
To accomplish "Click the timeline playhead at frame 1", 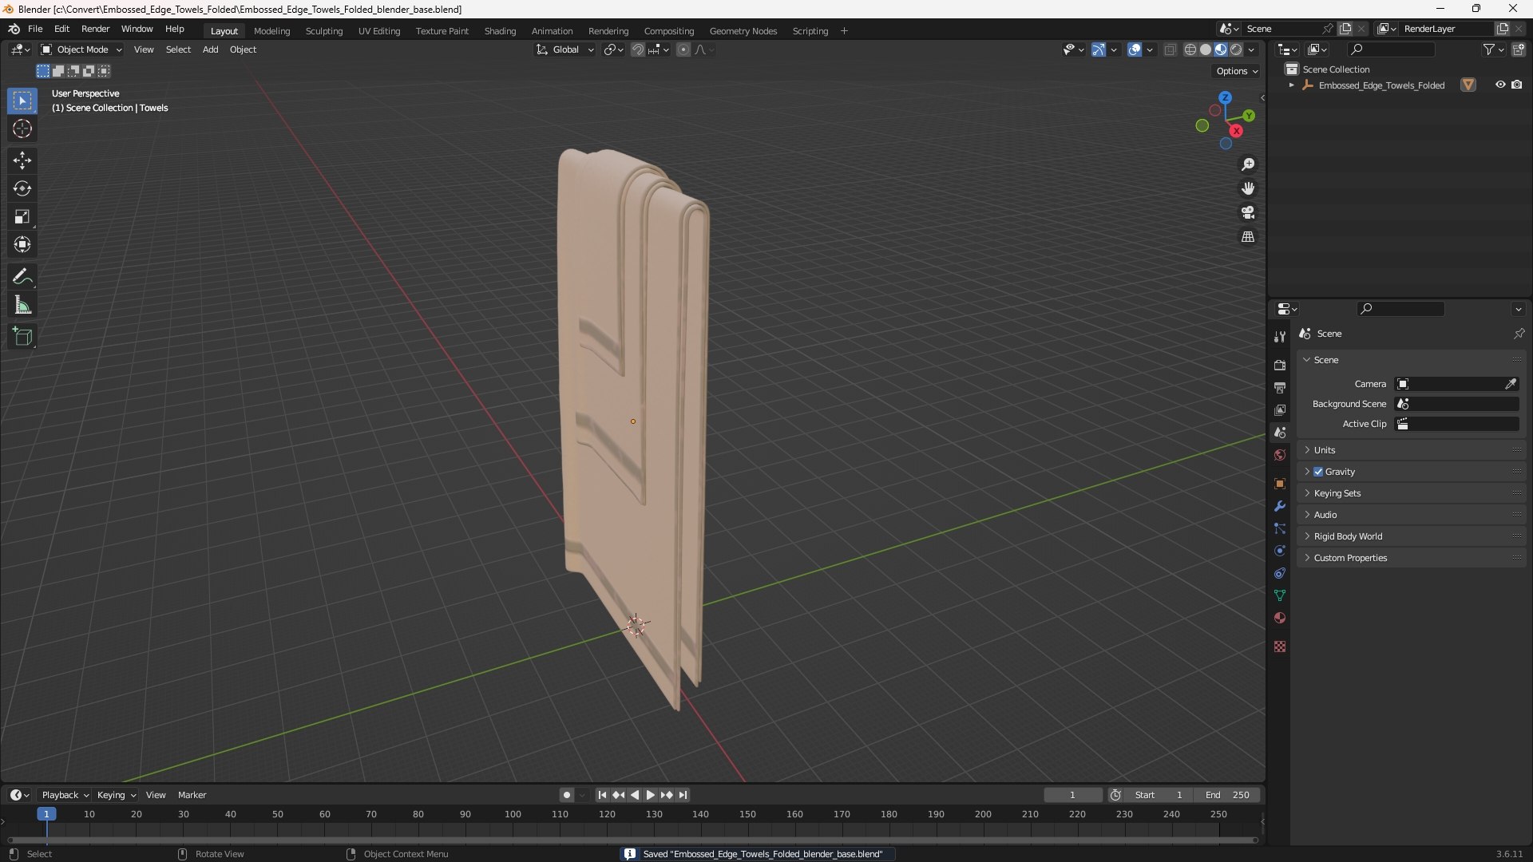I will [x=46, y=814].
